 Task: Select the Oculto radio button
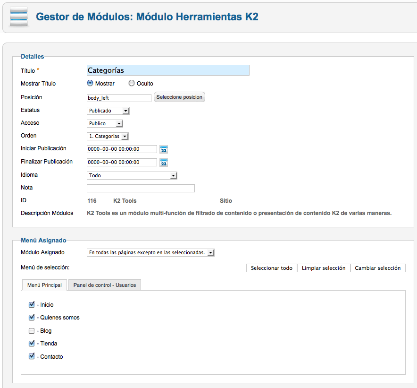(x=132, y=83)
